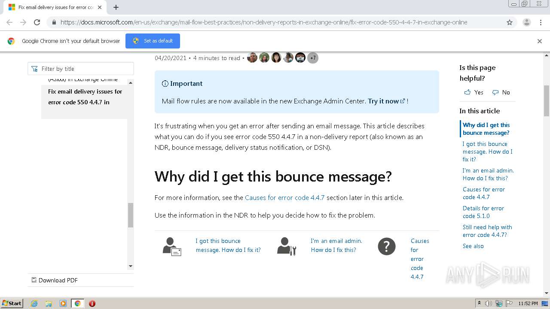Screen dimensions: 550x309
Task: Show hidden tray icons arrow
Action: pos(479,303)
